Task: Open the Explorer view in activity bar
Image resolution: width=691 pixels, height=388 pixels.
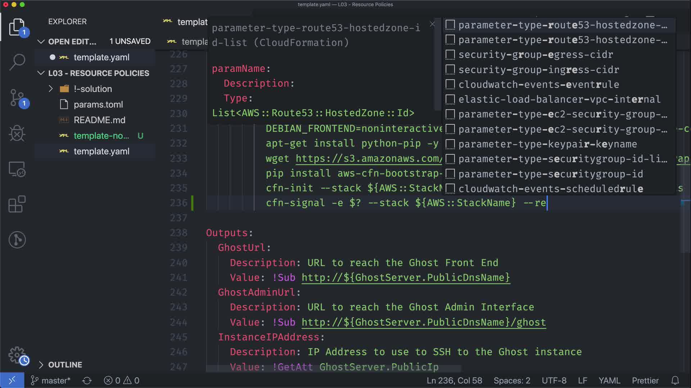Action: pos(17,27)
